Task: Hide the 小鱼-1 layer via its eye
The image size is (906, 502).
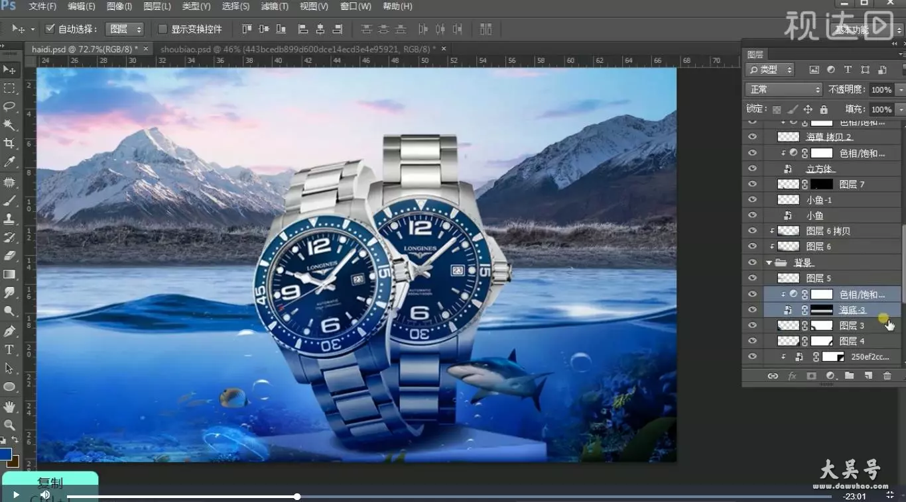Action: click(752, 199)
